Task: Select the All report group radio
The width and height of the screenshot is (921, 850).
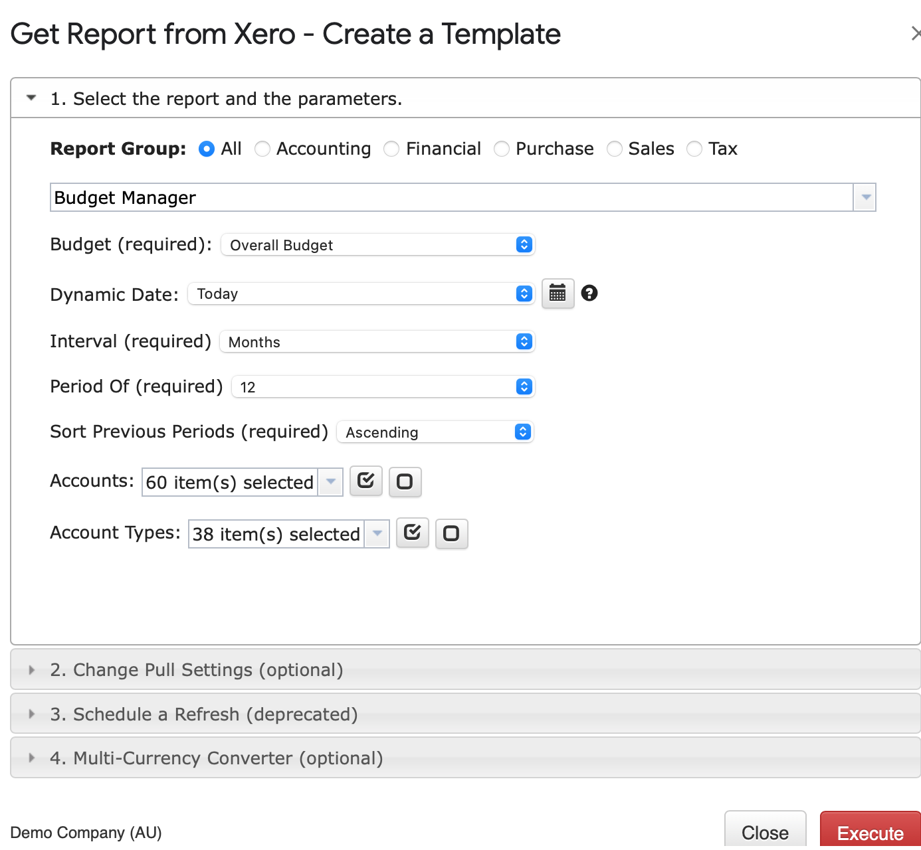Action: (207, 149)
